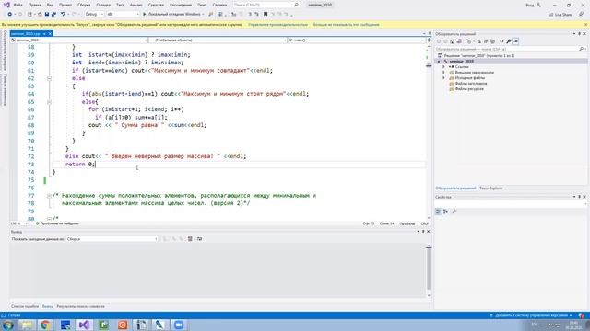Open the x86 platform dropdown

(x=123, y=15)
